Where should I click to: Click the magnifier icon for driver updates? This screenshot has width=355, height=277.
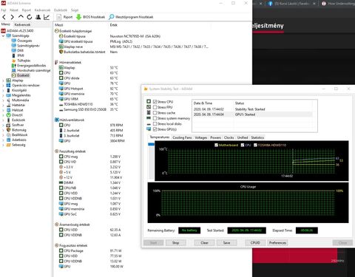point(112,17)
